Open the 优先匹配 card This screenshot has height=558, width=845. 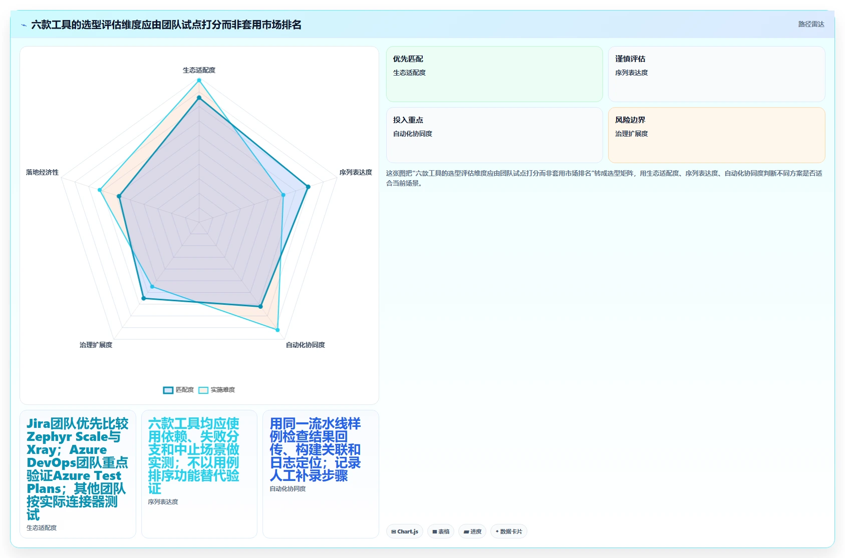pos(494,74)
